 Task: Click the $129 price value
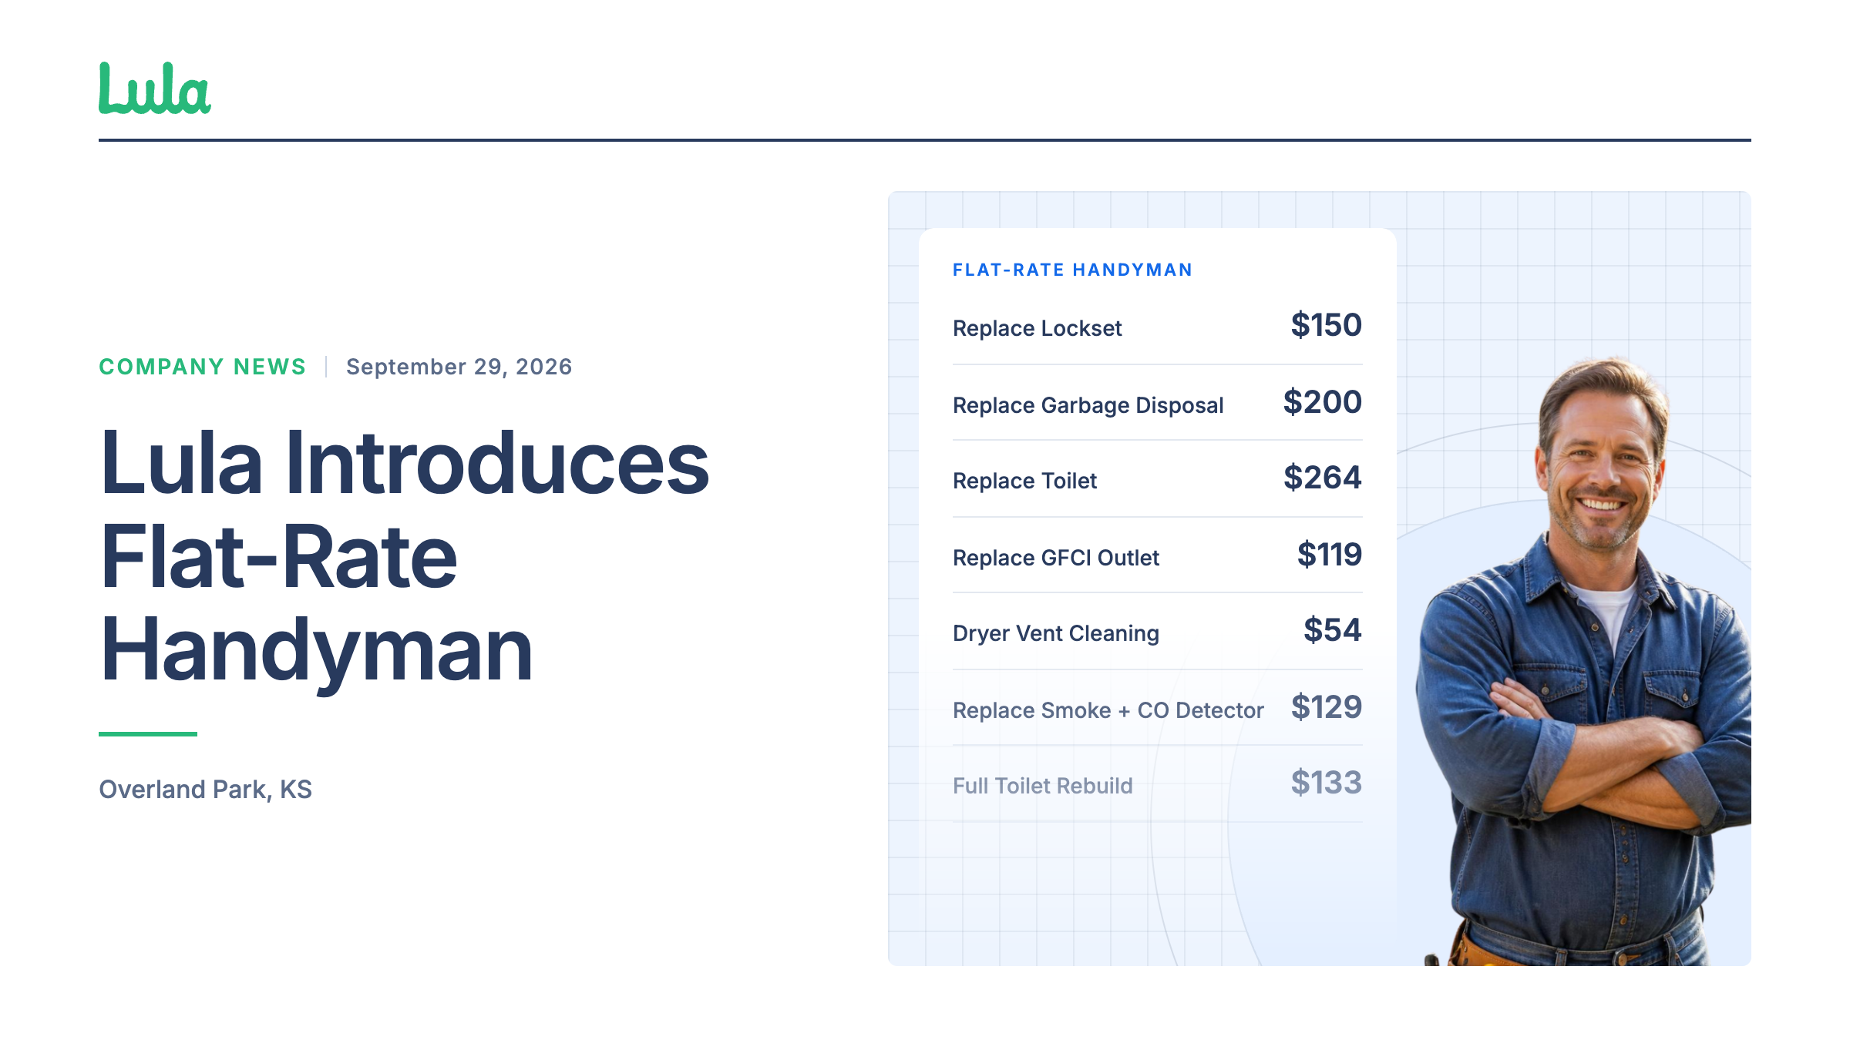[1326, 707]
